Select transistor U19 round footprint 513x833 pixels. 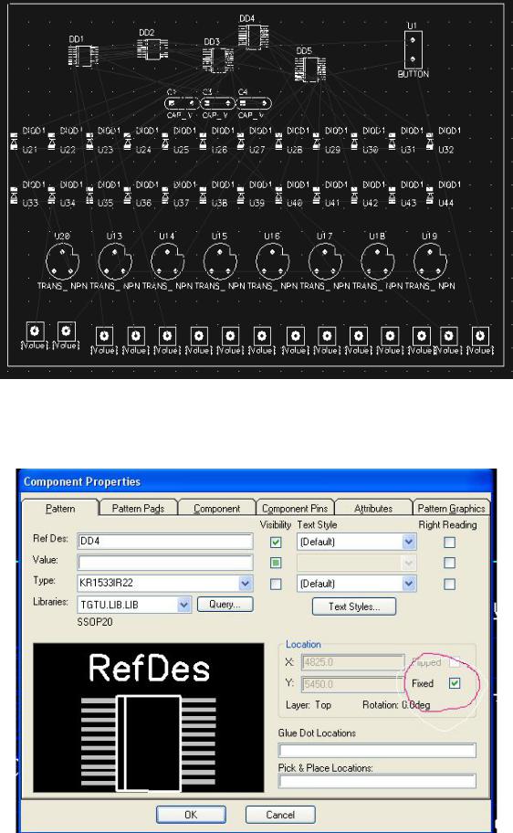click(430, 261)
